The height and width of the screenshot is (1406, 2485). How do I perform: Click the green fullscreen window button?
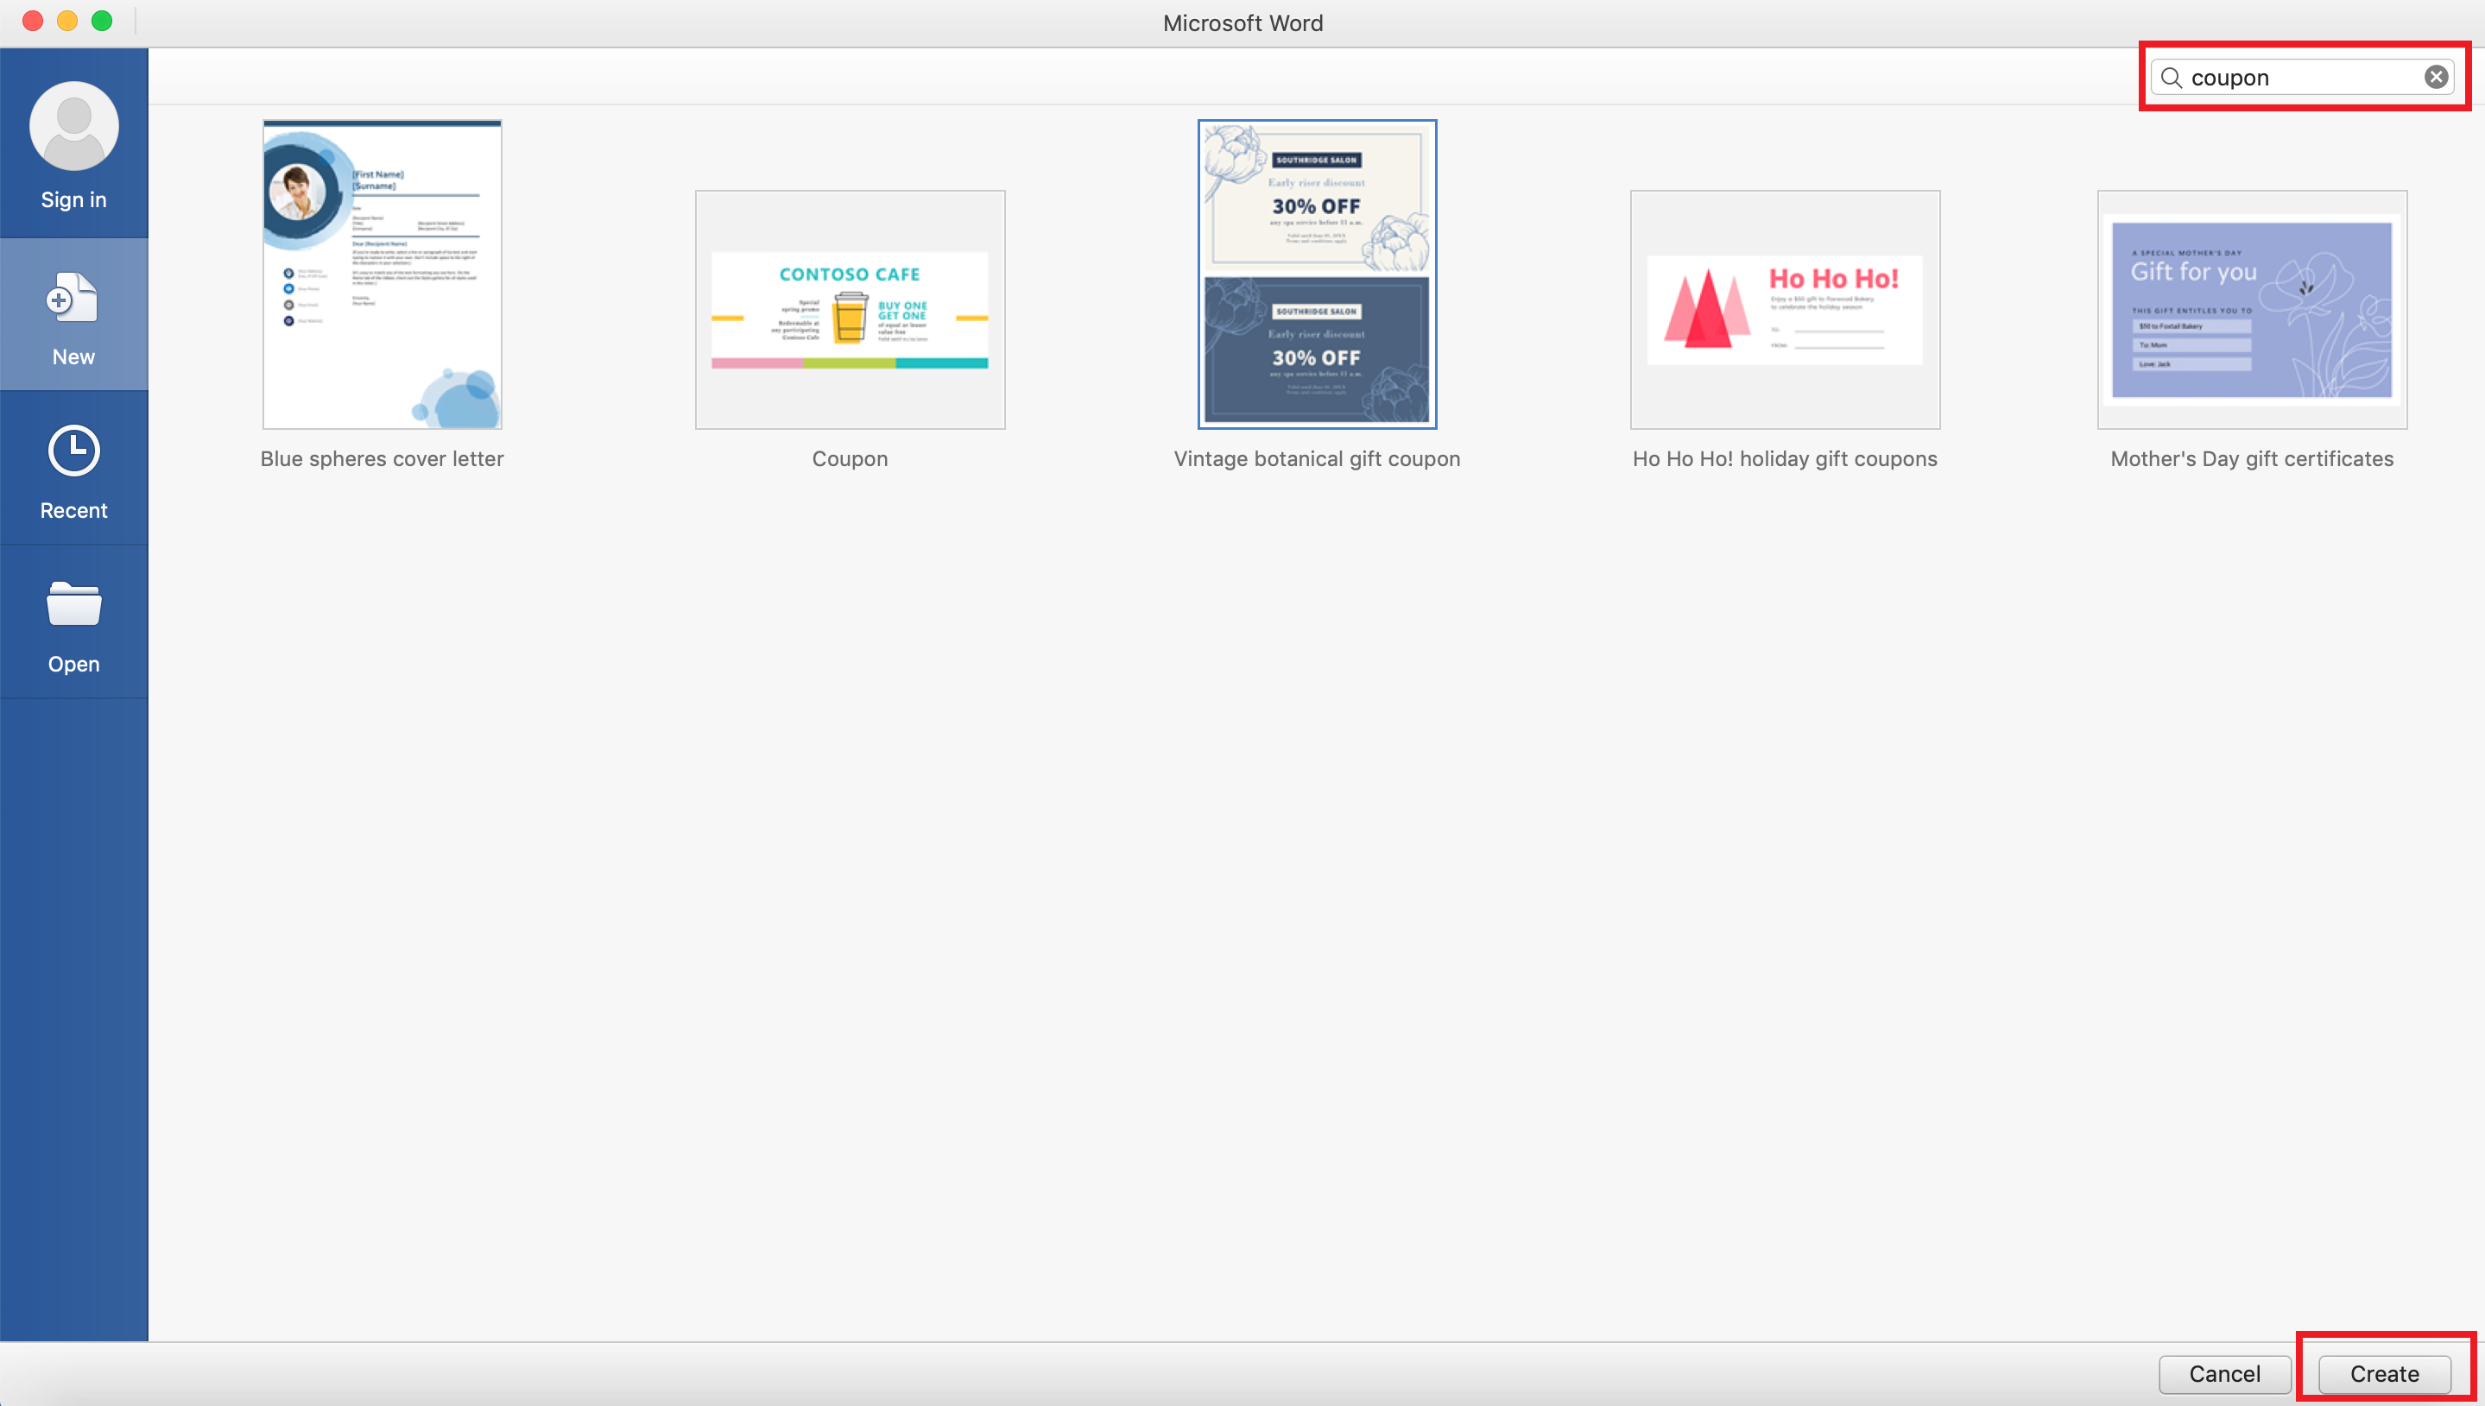(x=101, y=22)
